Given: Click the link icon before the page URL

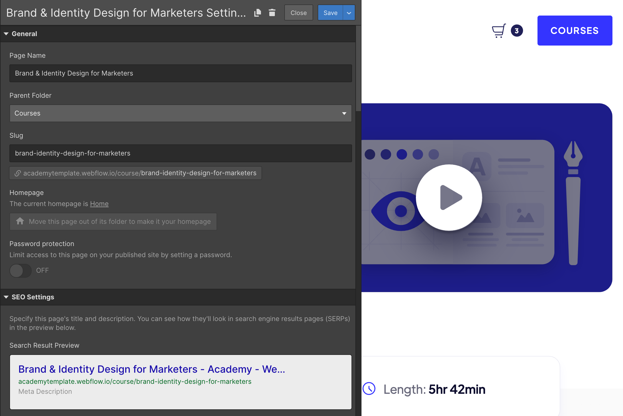Looking at the screenshot, I should click(17, 173).
